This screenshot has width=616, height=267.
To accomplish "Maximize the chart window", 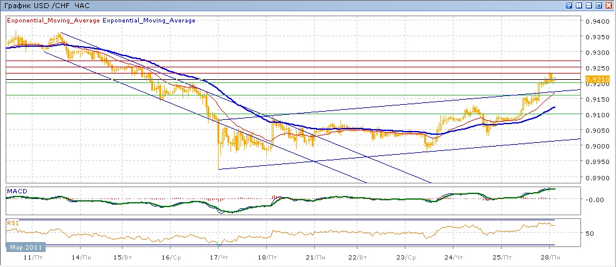I will (599, 5).
